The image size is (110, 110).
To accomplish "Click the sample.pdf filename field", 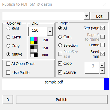I will click(53, 85).
